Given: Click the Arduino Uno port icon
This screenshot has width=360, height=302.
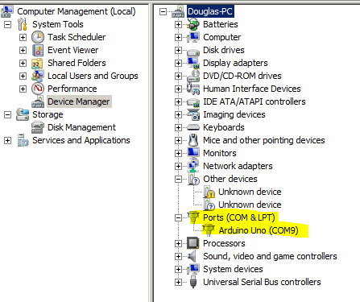Looking at the screenshot, I should (209, 230).
